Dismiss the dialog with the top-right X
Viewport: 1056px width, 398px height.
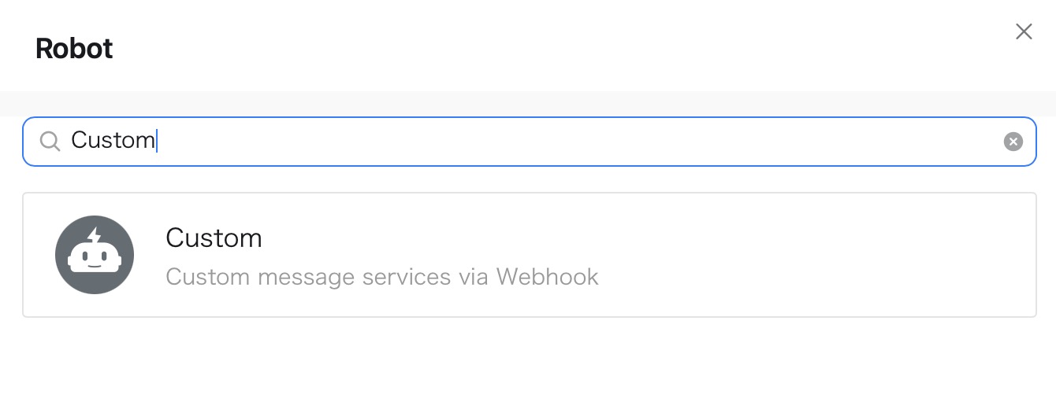[1024, 31]
